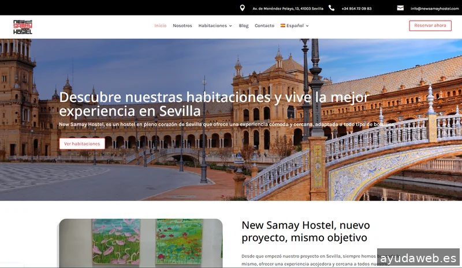Click the hero heading about Sevilla
The height and width of the screenshot is (268, 462).
[x=214, y=104]
